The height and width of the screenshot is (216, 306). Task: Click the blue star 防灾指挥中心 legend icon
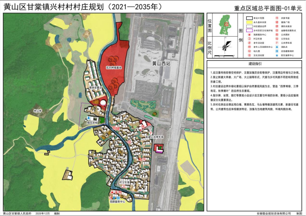click(x=277, y=55)
